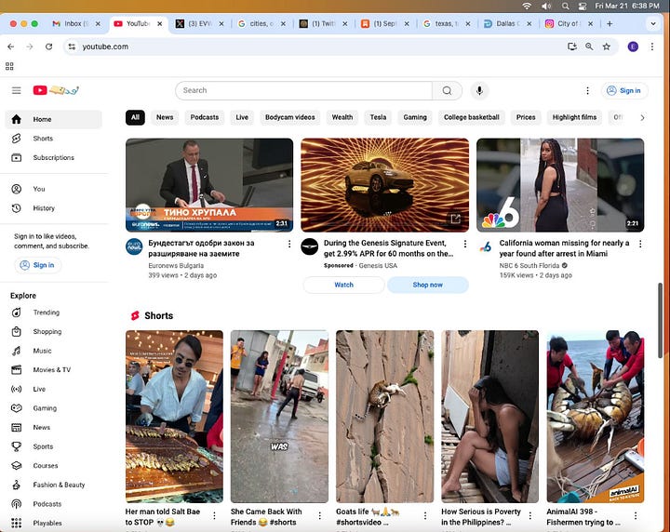
Task: Click the Chrome back arrow
Action: pos(10,47)
